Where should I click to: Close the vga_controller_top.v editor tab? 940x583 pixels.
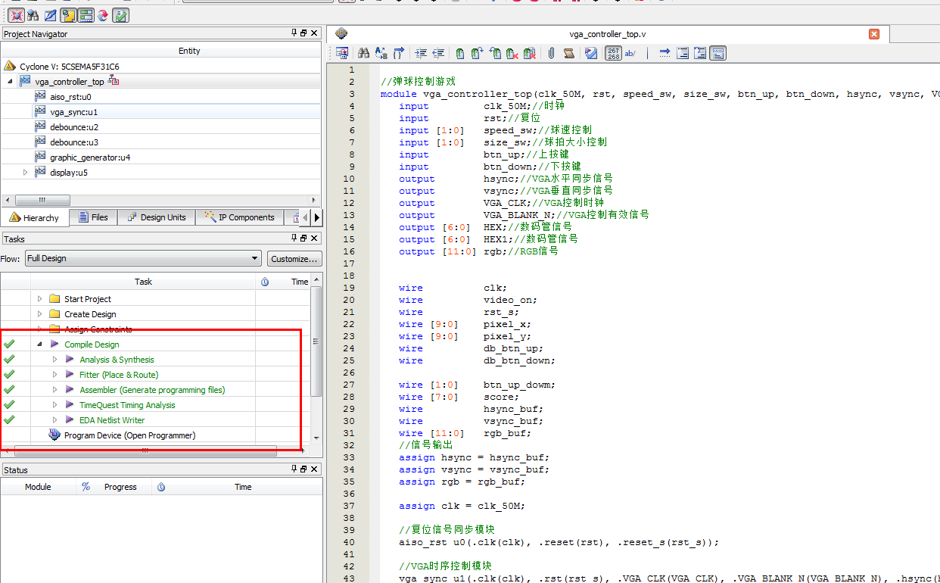pyautogui.click(x=873, y=34)
